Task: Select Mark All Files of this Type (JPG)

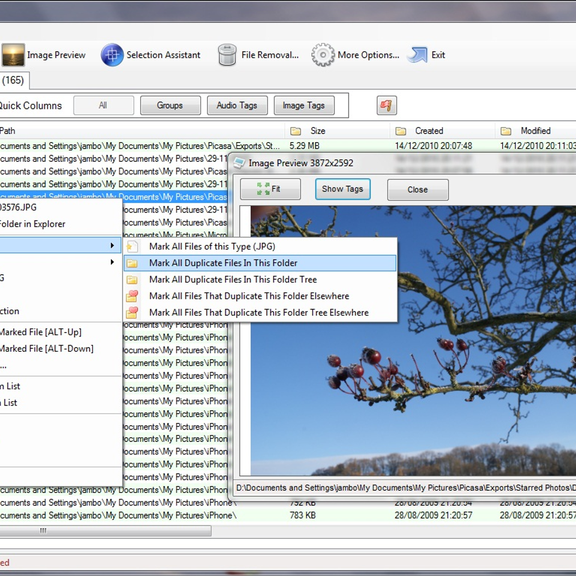Action: [212, 247]
